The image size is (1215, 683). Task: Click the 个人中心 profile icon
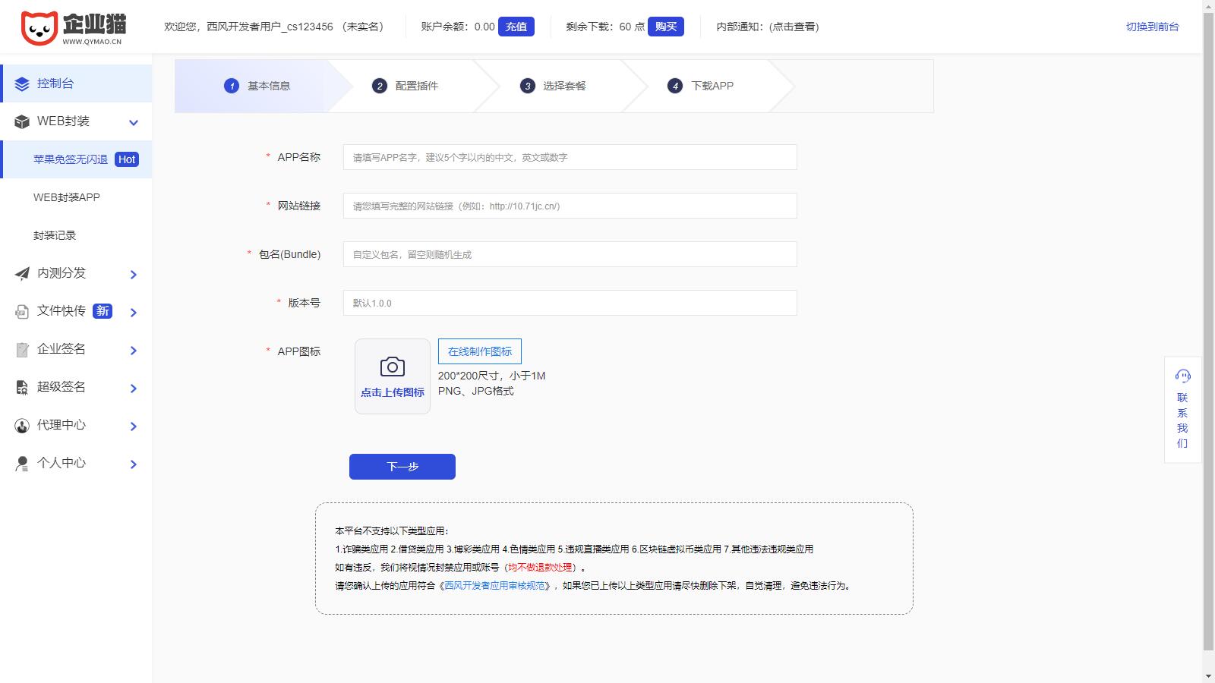(21, 464)
